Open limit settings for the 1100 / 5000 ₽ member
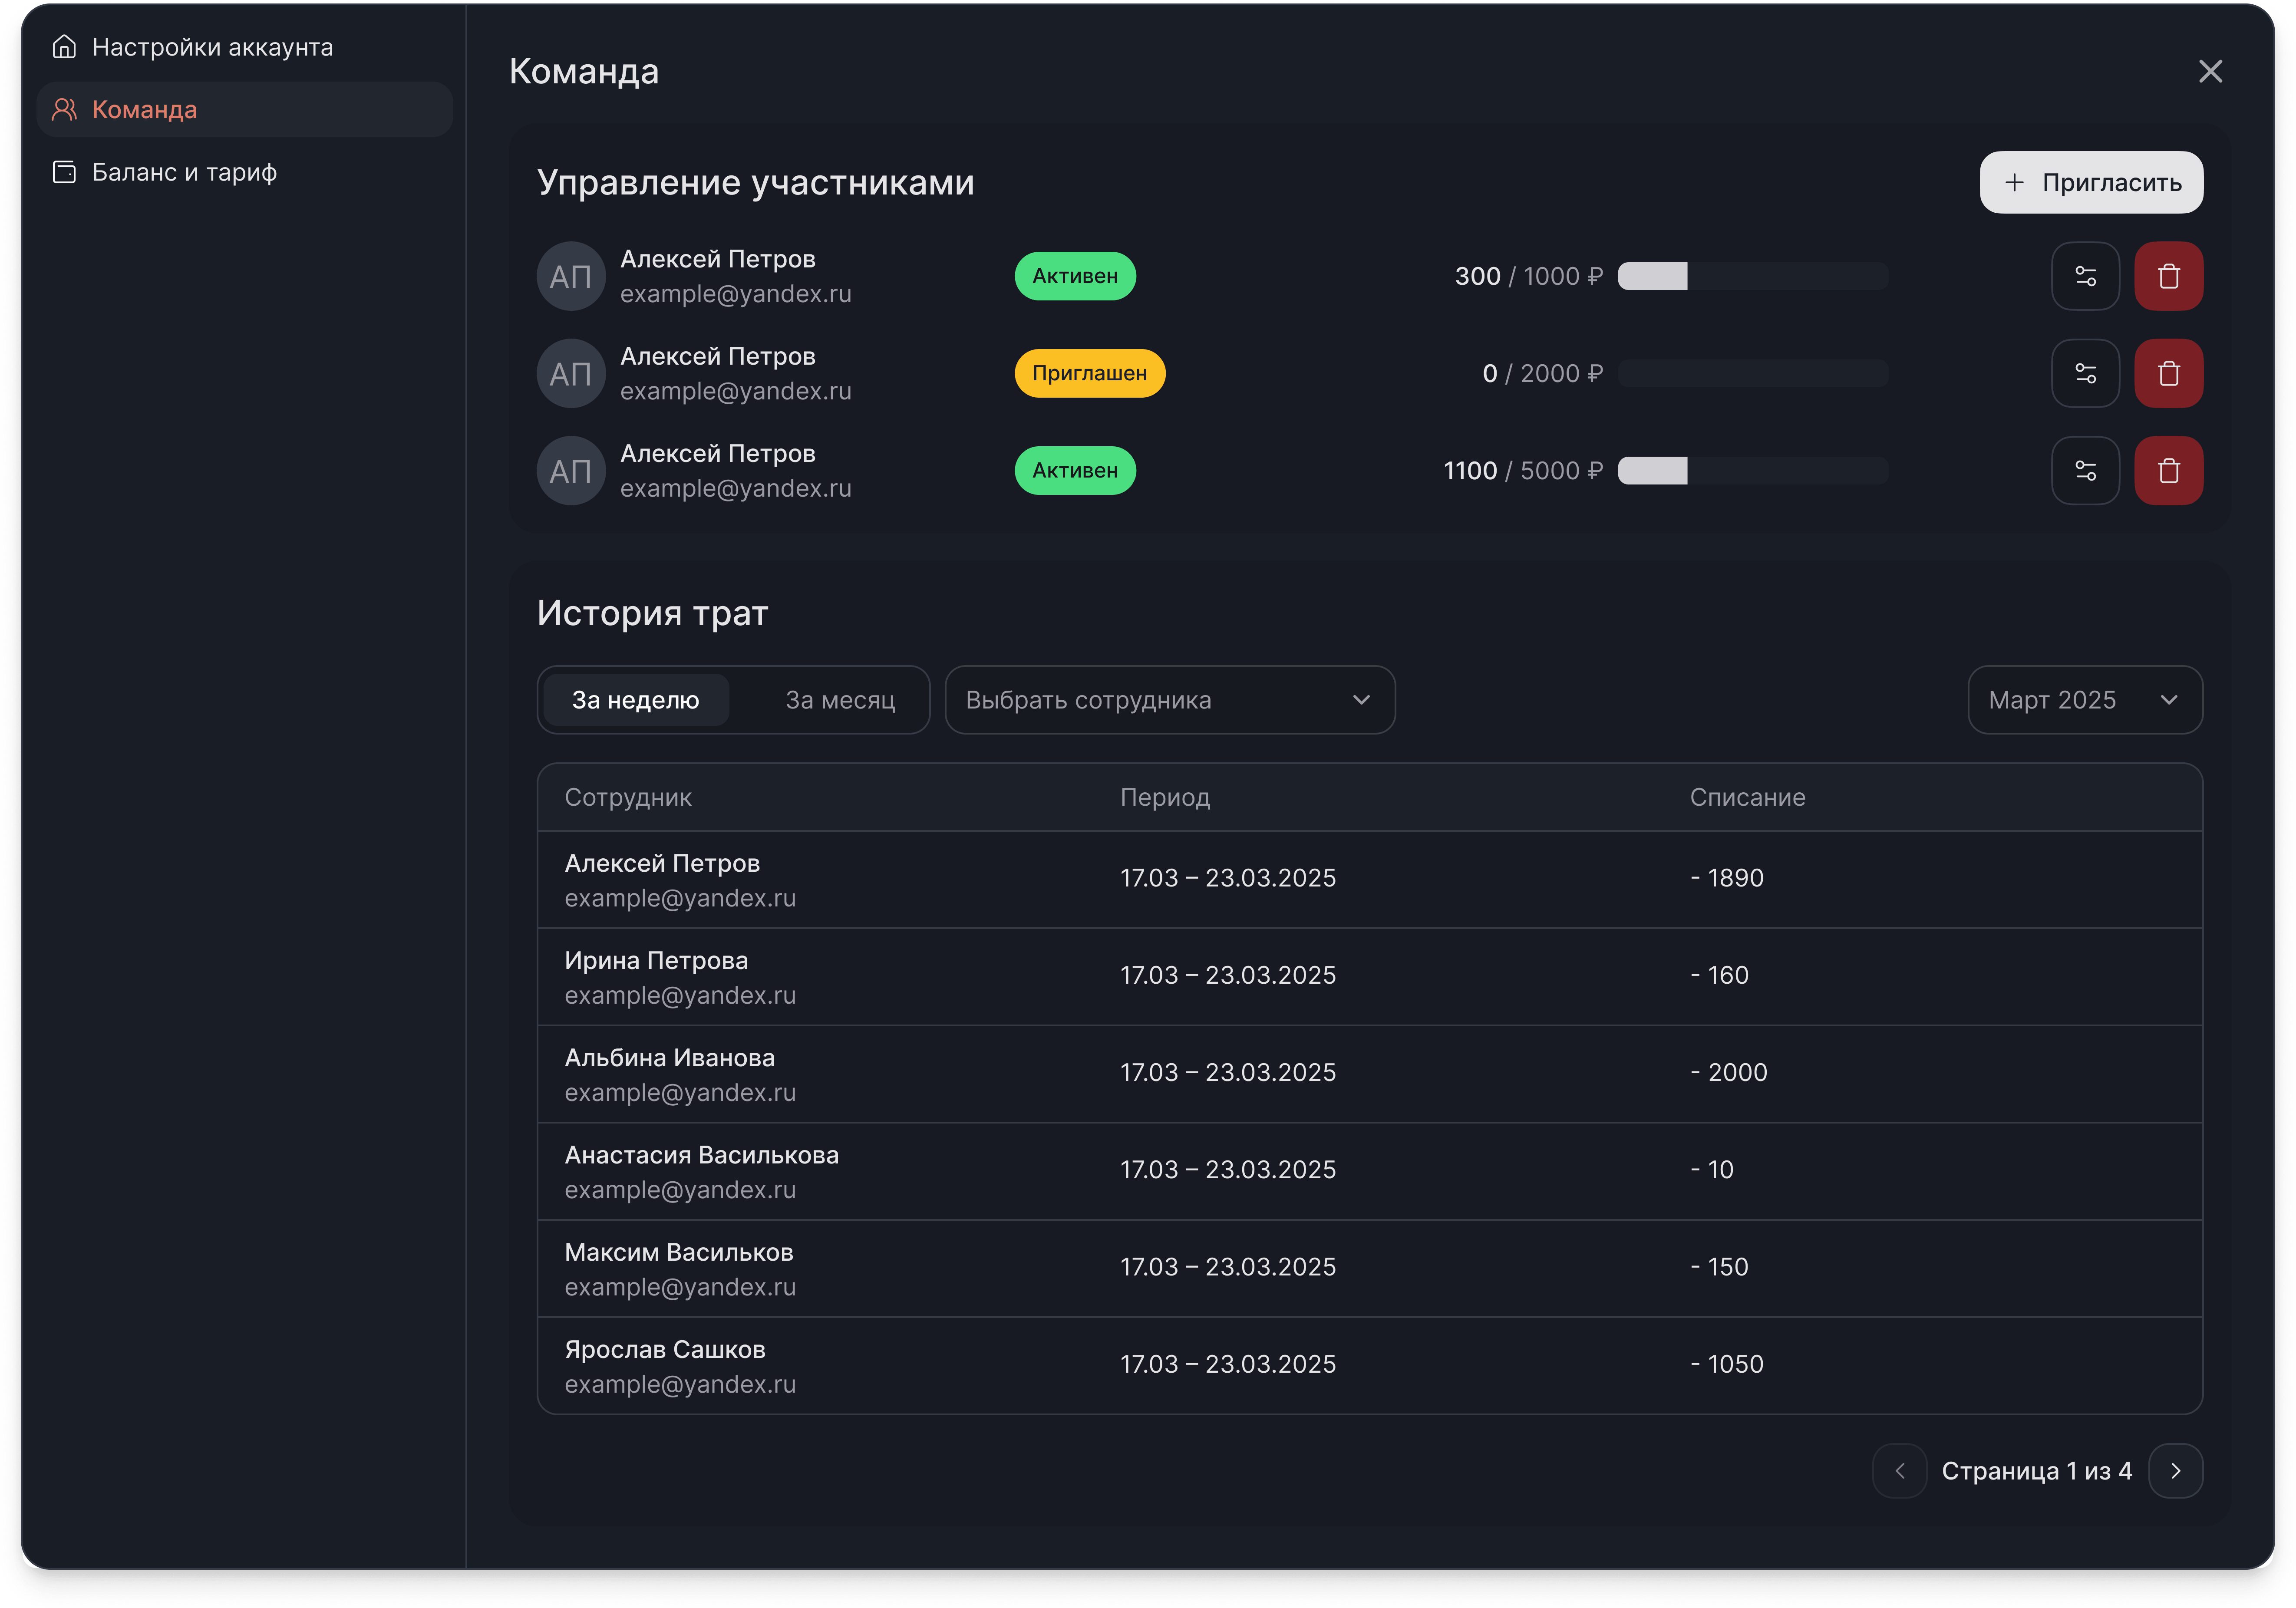This screenshot has height=1608, width=2296. point(2085,470)
